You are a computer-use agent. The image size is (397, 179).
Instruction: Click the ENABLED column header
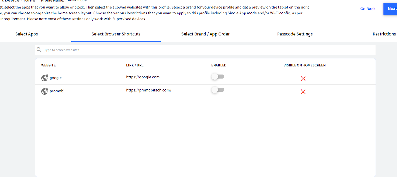pos(219,65)
